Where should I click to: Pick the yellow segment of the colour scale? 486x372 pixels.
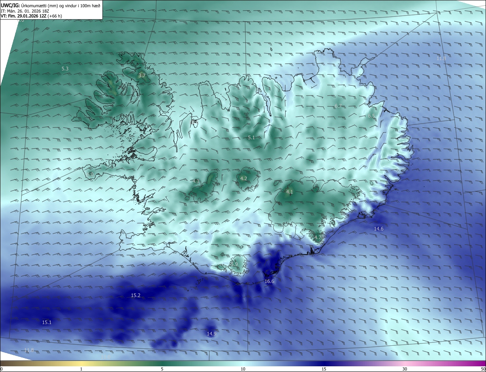[81, 364]
